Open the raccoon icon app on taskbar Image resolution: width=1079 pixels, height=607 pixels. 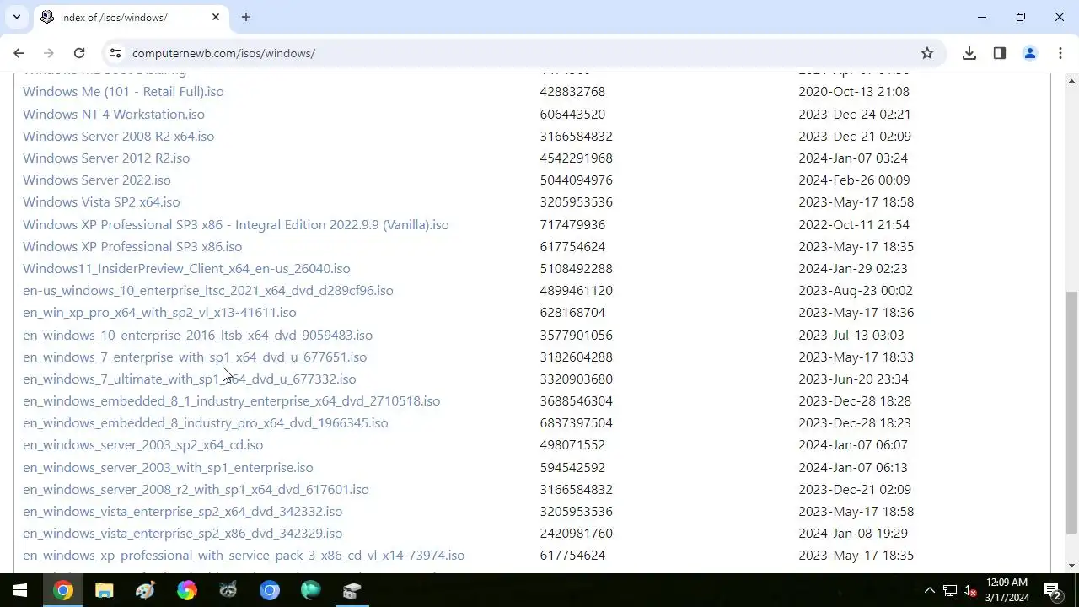[228, 590]
